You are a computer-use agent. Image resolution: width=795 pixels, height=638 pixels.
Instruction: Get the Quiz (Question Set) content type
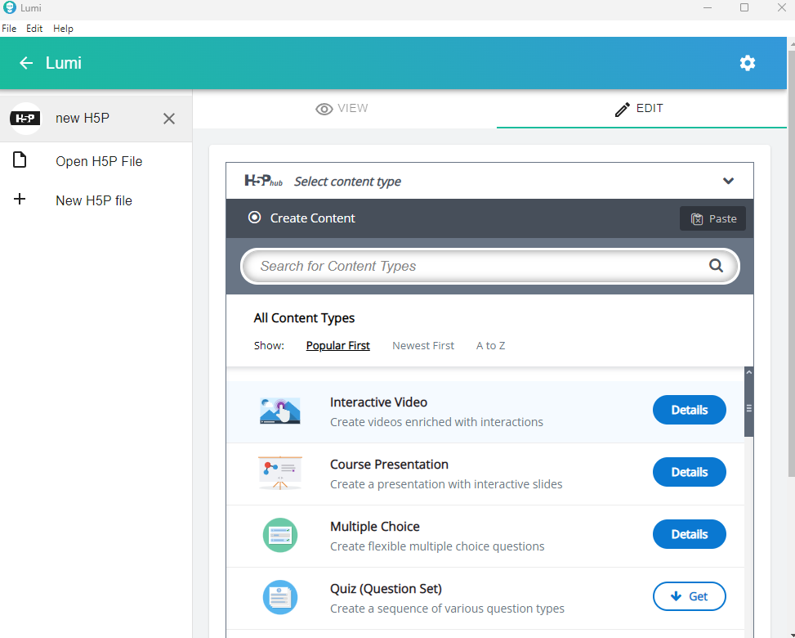689,596
